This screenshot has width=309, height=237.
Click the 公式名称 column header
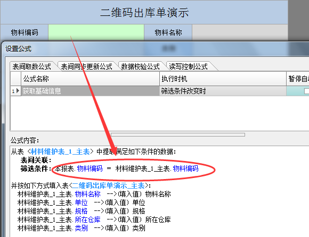click(90, 79)
